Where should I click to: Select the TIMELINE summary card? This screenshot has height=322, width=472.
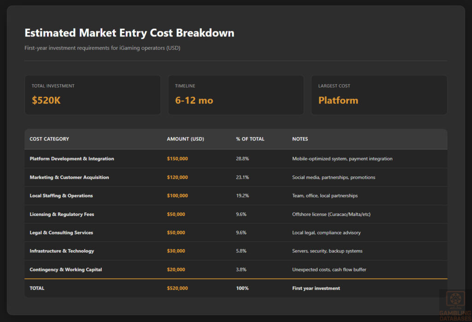236,94
